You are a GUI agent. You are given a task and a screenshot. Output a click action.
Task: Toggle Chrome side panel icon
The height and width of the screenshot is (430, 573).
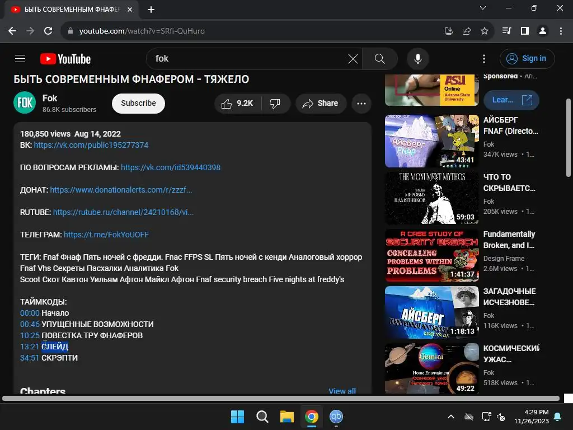(525, 31)
